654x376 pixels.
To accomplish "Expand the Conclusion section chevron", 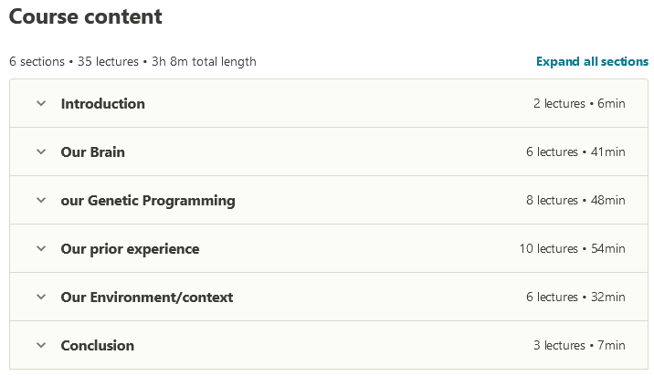I will [41, 346].
